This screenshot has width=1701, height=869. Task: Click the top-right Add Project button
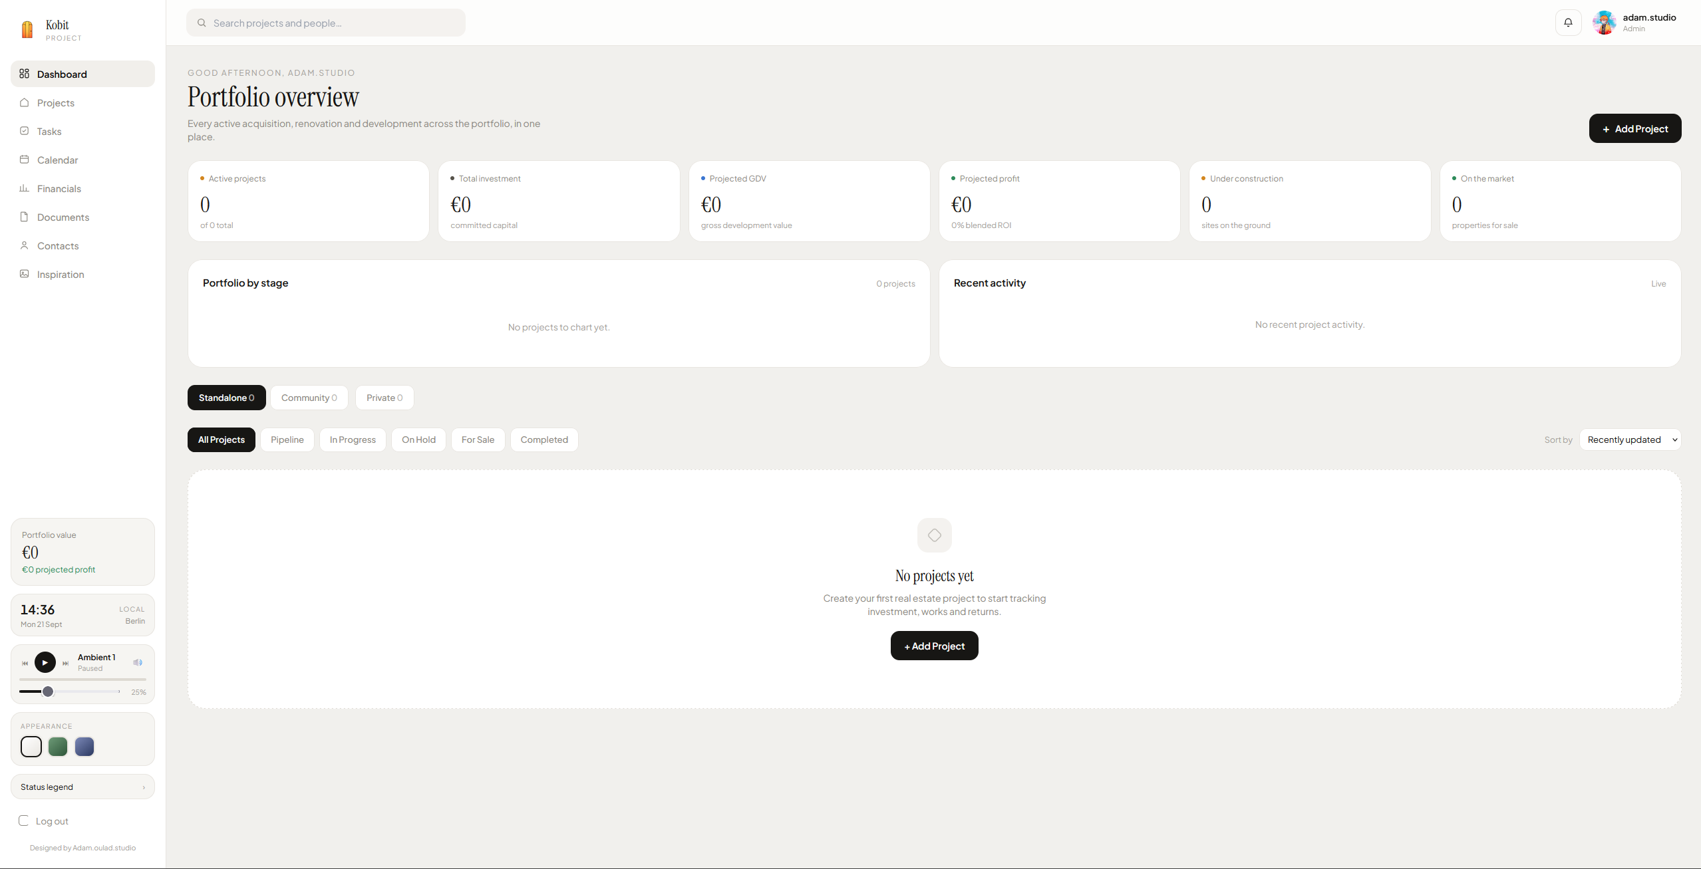(1635, 128)
